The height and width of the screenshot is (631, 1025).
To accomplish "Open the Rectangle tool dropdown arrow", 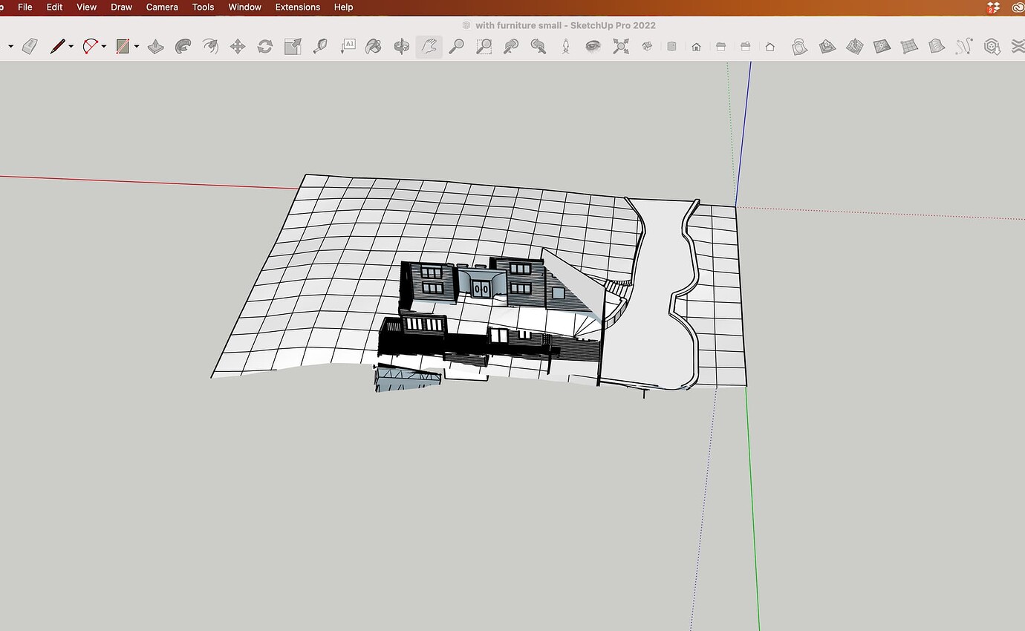I will [136, 46].
